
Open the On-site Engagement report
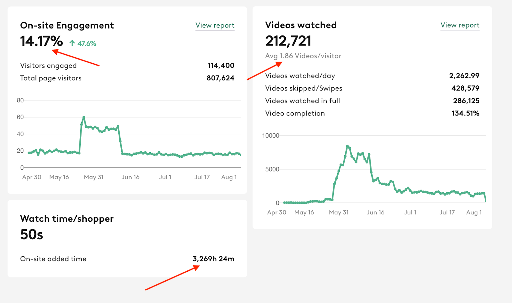click(215, 25)
